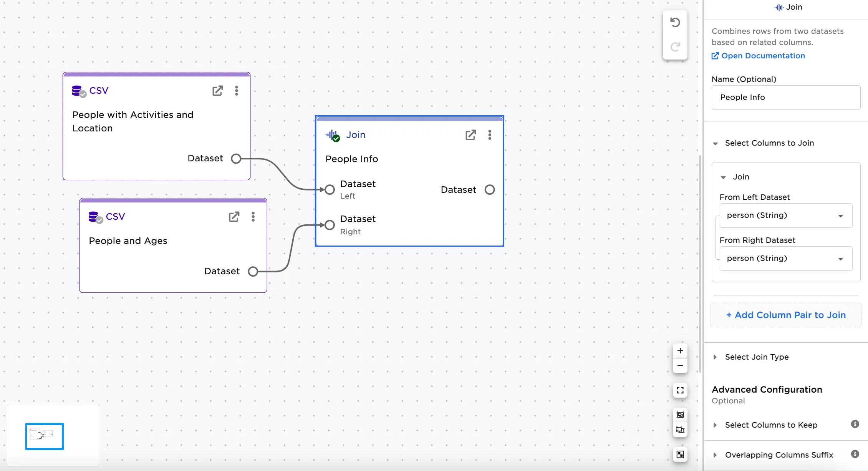Edit the People Info name field
Screen dimensions: 868x471
coord(785,97)
